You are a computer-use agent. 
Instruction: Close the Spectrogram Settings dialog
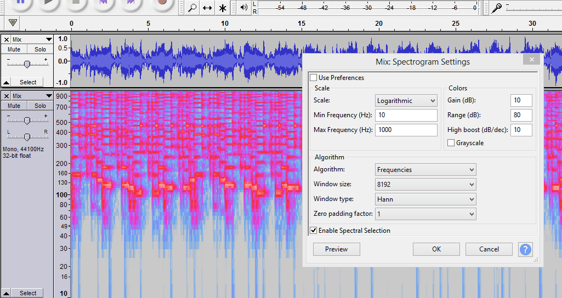[531, 60]
